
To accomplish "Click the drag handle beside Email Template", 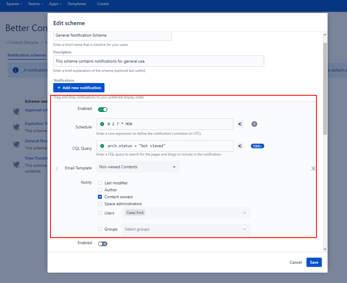I will tap(57, 168).
